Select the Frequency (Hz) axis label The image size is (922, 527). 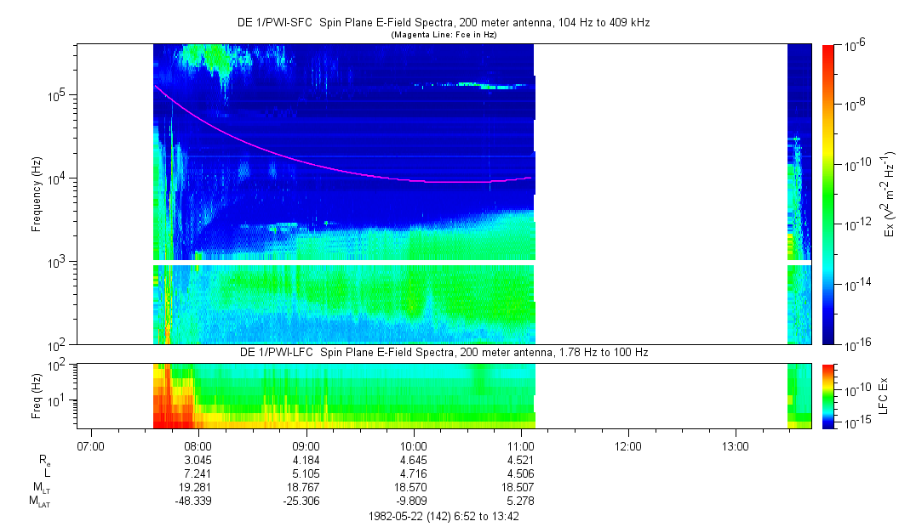pos(37,194)
